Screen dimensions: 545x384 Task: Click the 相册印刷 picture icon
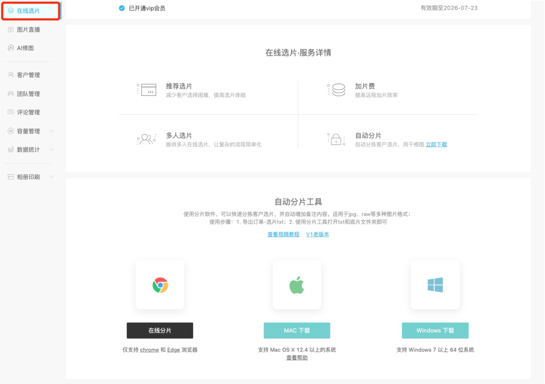click(x=11, y=177)
